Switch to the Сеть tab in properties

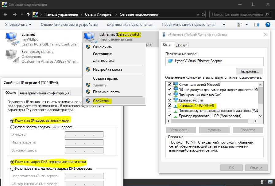click(167, 45)
